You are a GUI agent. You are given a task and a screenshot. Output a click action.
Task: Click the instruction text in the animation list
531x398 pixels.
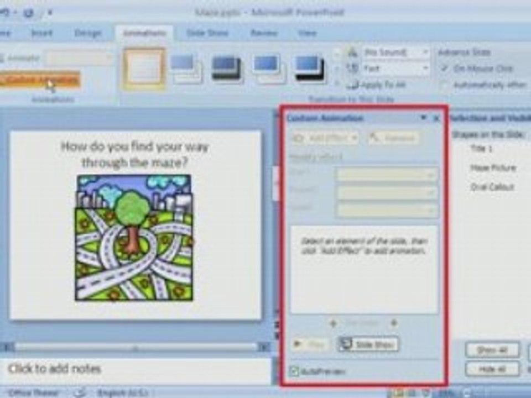pos(364,246)
